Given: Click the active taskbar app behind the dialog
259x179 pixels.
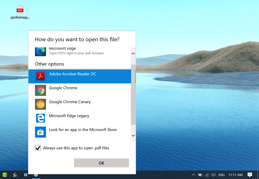Looking at the screenshot, I should tap(36, 175).
